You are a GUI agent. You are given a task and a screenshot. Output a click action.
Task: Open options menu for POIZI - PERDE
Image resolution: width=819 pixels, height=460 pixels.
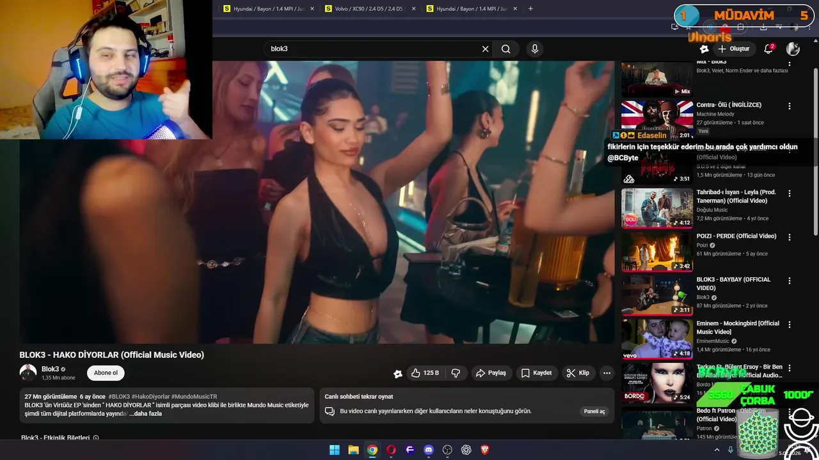(789, 237)
